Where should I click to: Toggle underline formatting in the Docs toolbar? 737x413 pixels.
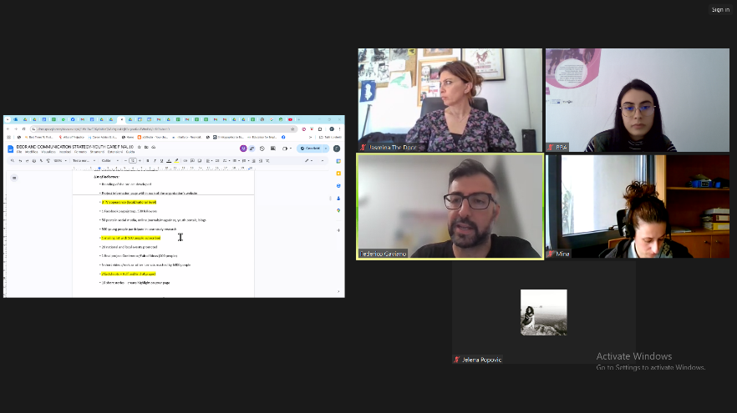pos(161,160)
